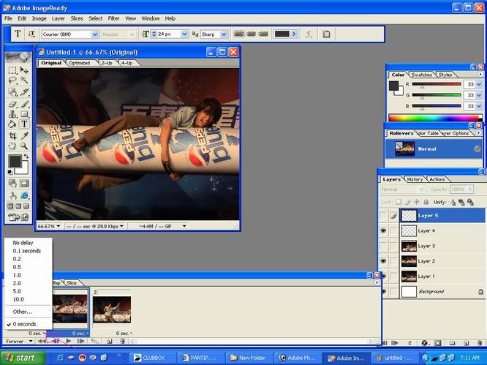Screen dimensions: 487x365
Task: Toggle lock transparent pixels in Layers
Action: point(399,202)
